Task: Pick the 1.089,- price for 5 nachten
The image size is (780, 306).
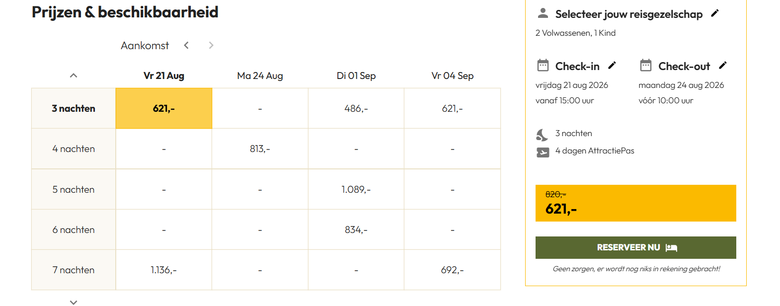Action: click(x=356, y=189)
